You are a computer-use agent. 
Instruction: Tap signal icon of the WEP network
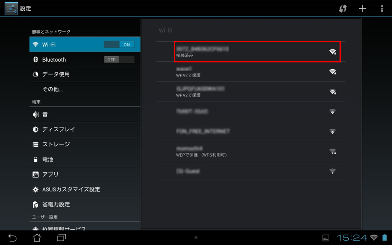coord(333,151)
